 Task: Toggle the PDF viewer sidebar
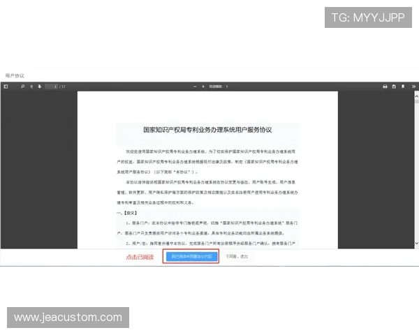click(x=6, y=87)
